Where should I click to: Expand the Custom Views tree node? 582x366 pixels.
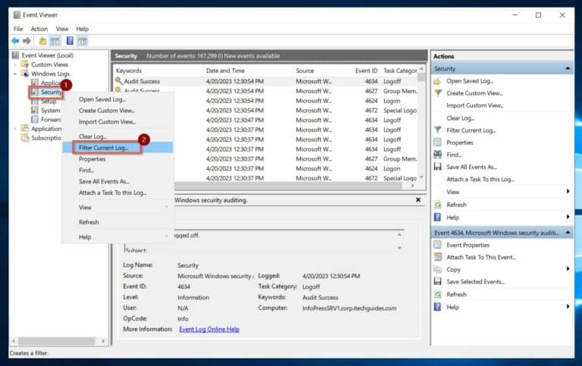coord(15,64)
